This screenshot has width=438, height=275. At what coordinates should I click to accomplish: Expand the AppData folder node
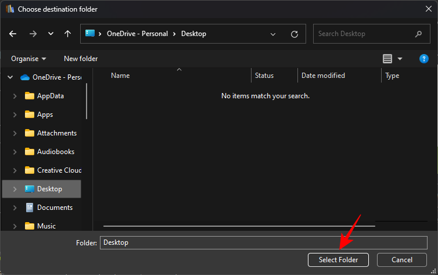click(x=15, y=96)
